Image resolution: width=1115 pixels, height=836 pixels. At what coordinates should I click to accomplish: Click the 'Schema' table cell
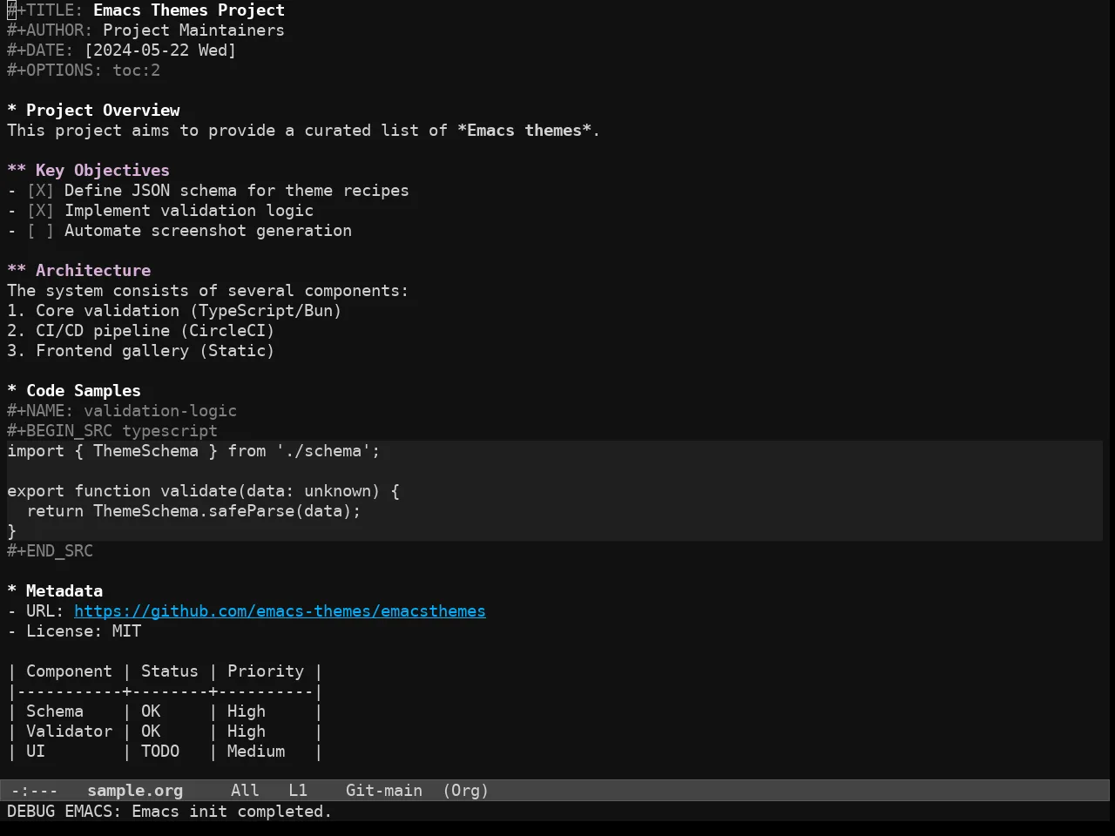click(55, 711)
